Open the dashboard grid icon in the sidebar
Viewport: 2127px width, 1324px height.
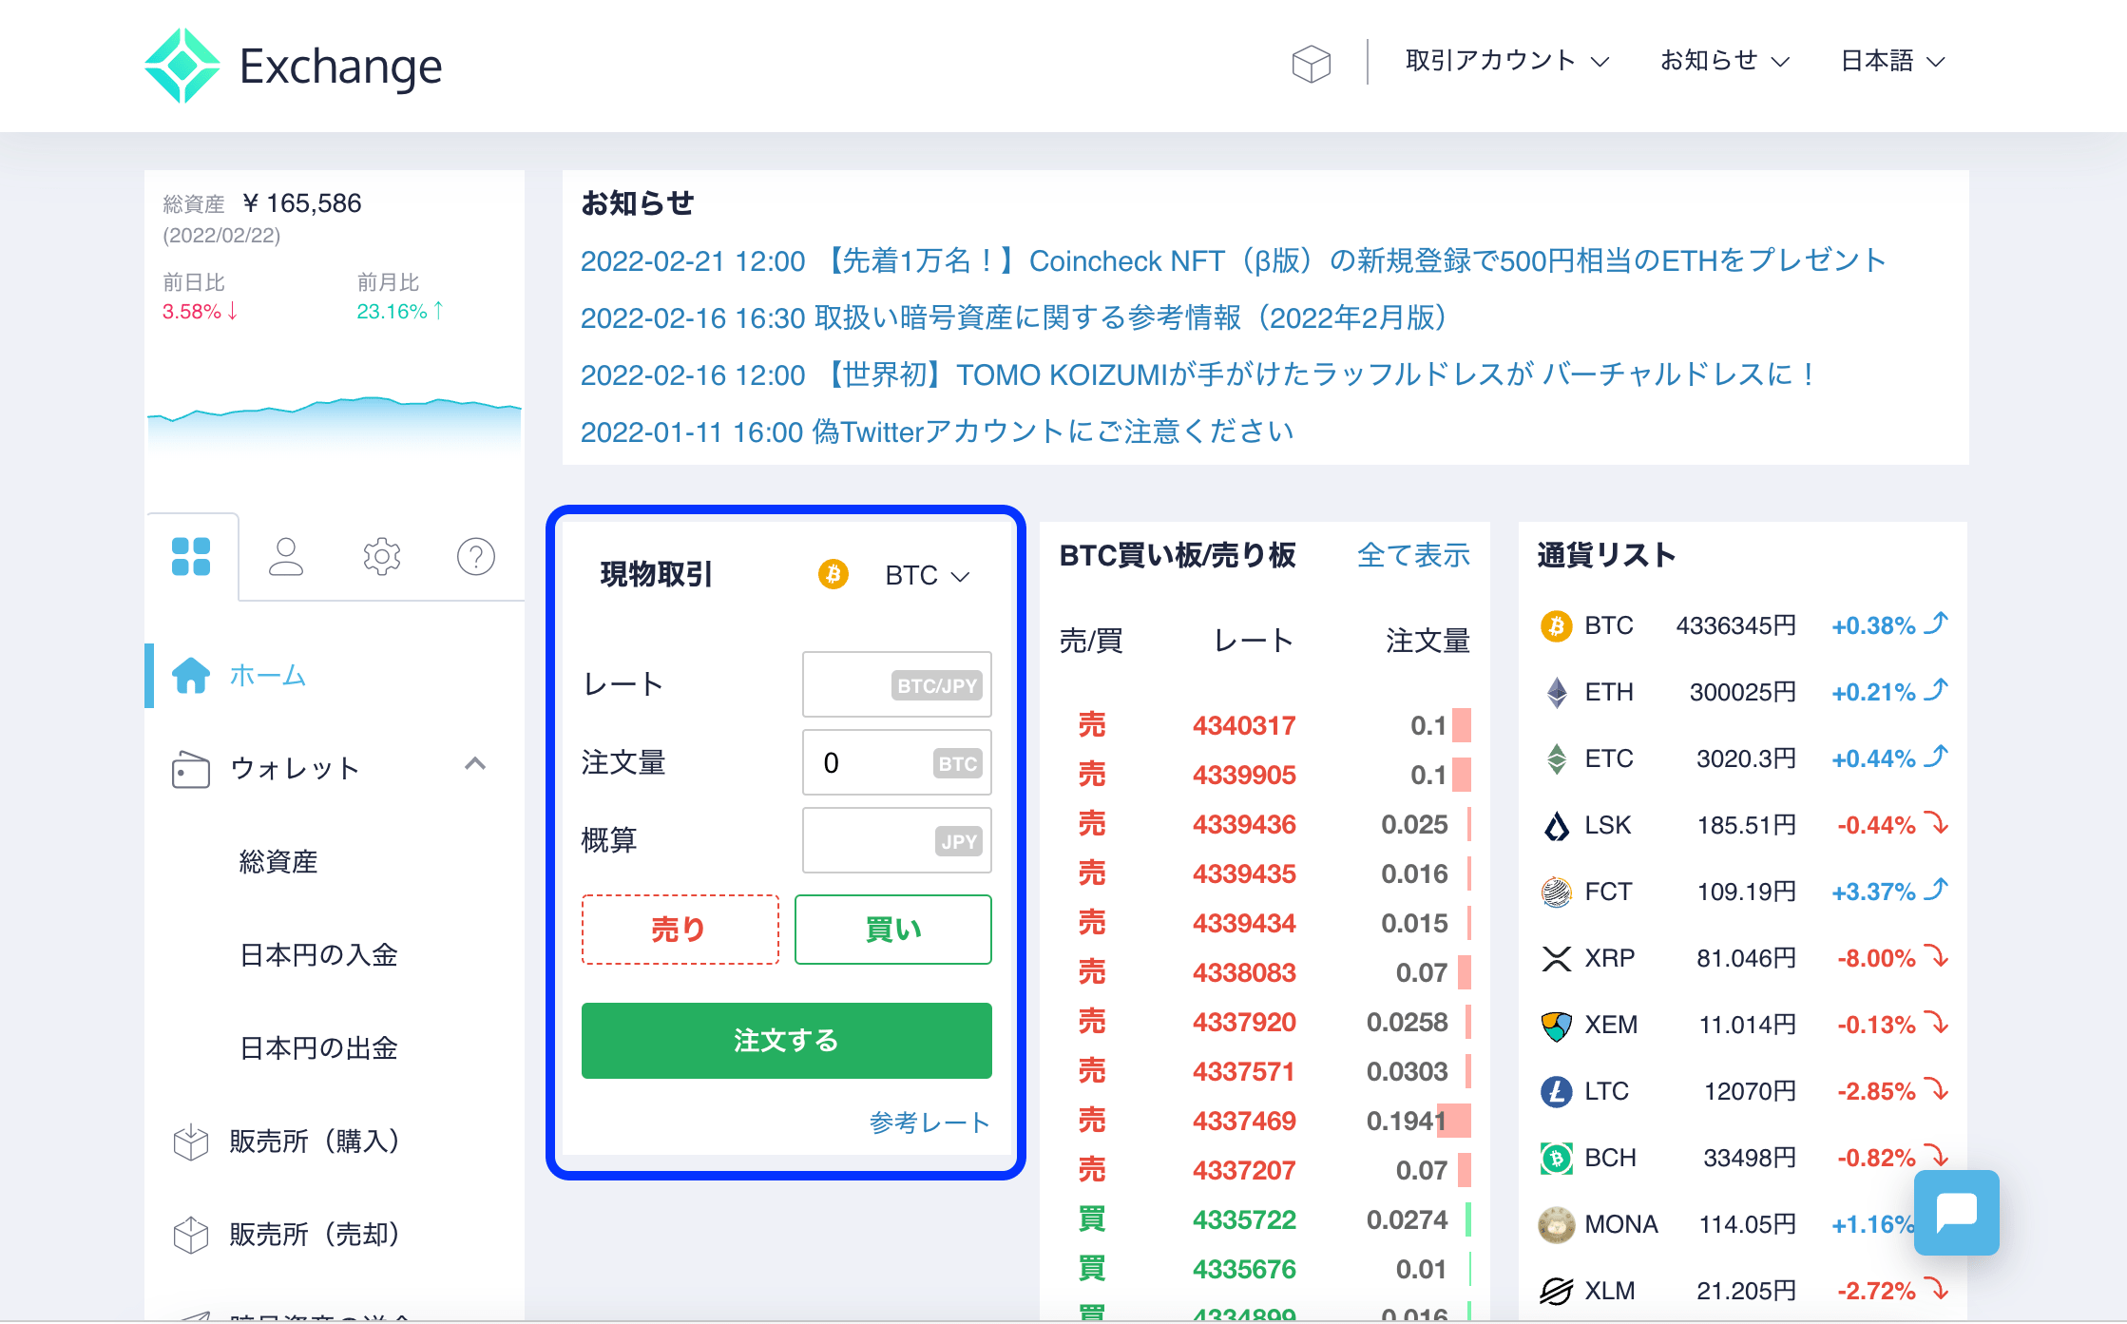(193, 556)
